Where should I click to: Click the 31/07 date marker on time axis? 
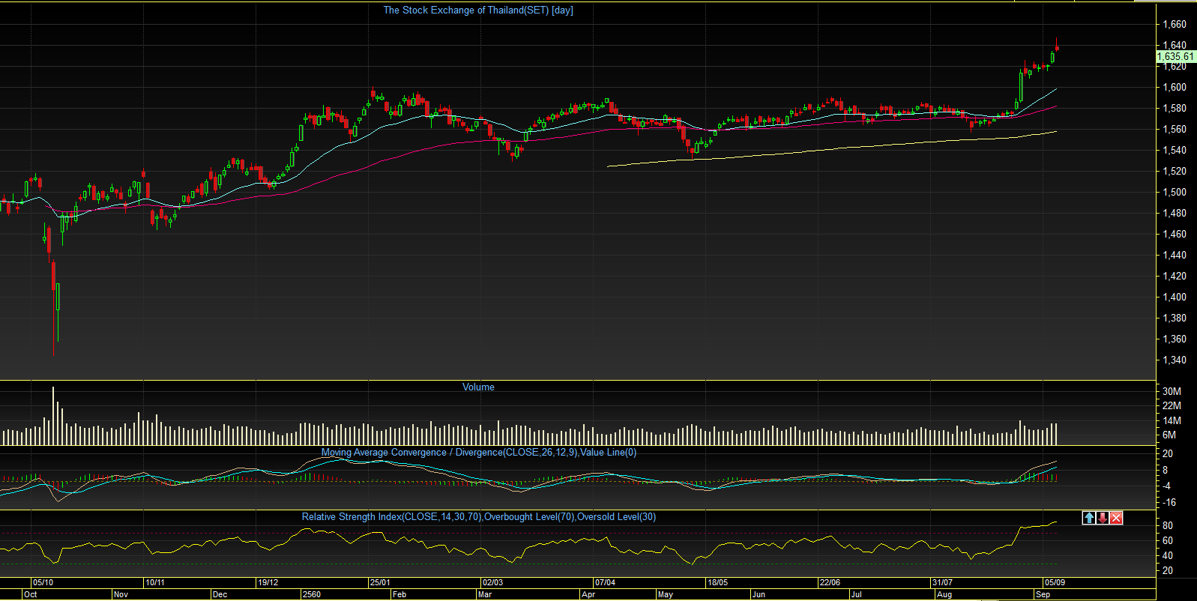tap(942, 582)
